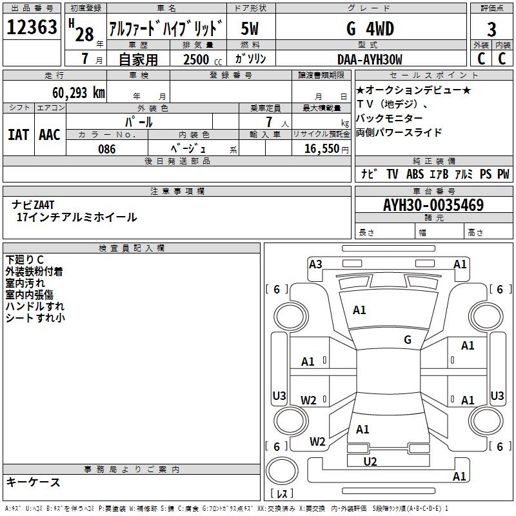This screenshot has height=516, width=516.
Task: Select the ナビ equipment label
Action: coord(369,174)
